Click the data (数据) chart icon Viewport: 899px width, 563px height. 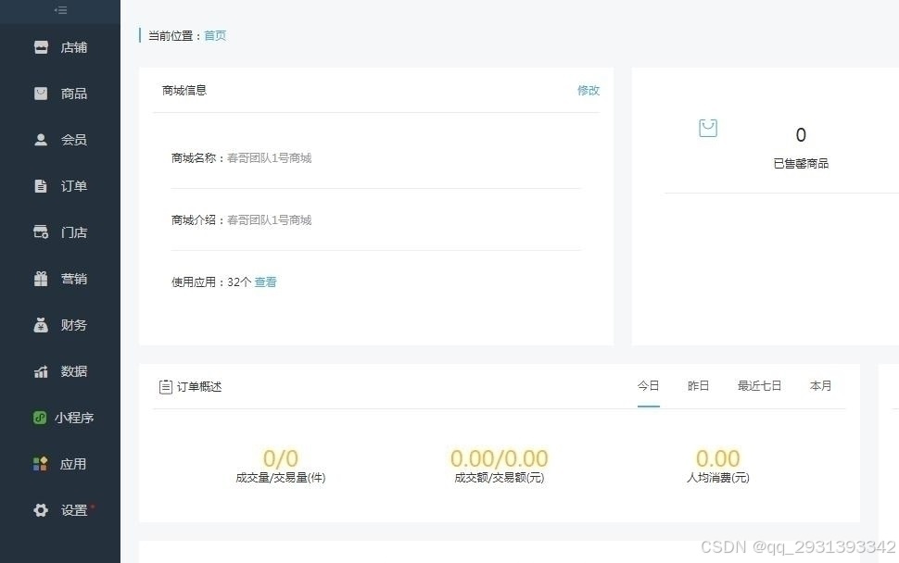point(41,371)
